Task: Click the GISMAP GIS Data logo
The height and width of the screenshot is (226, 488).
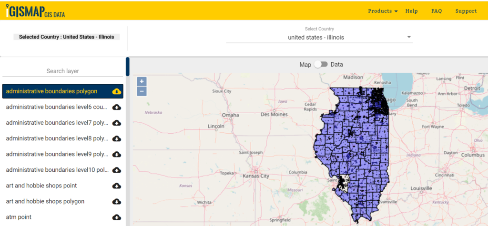Action: click(x=36, y=11)
